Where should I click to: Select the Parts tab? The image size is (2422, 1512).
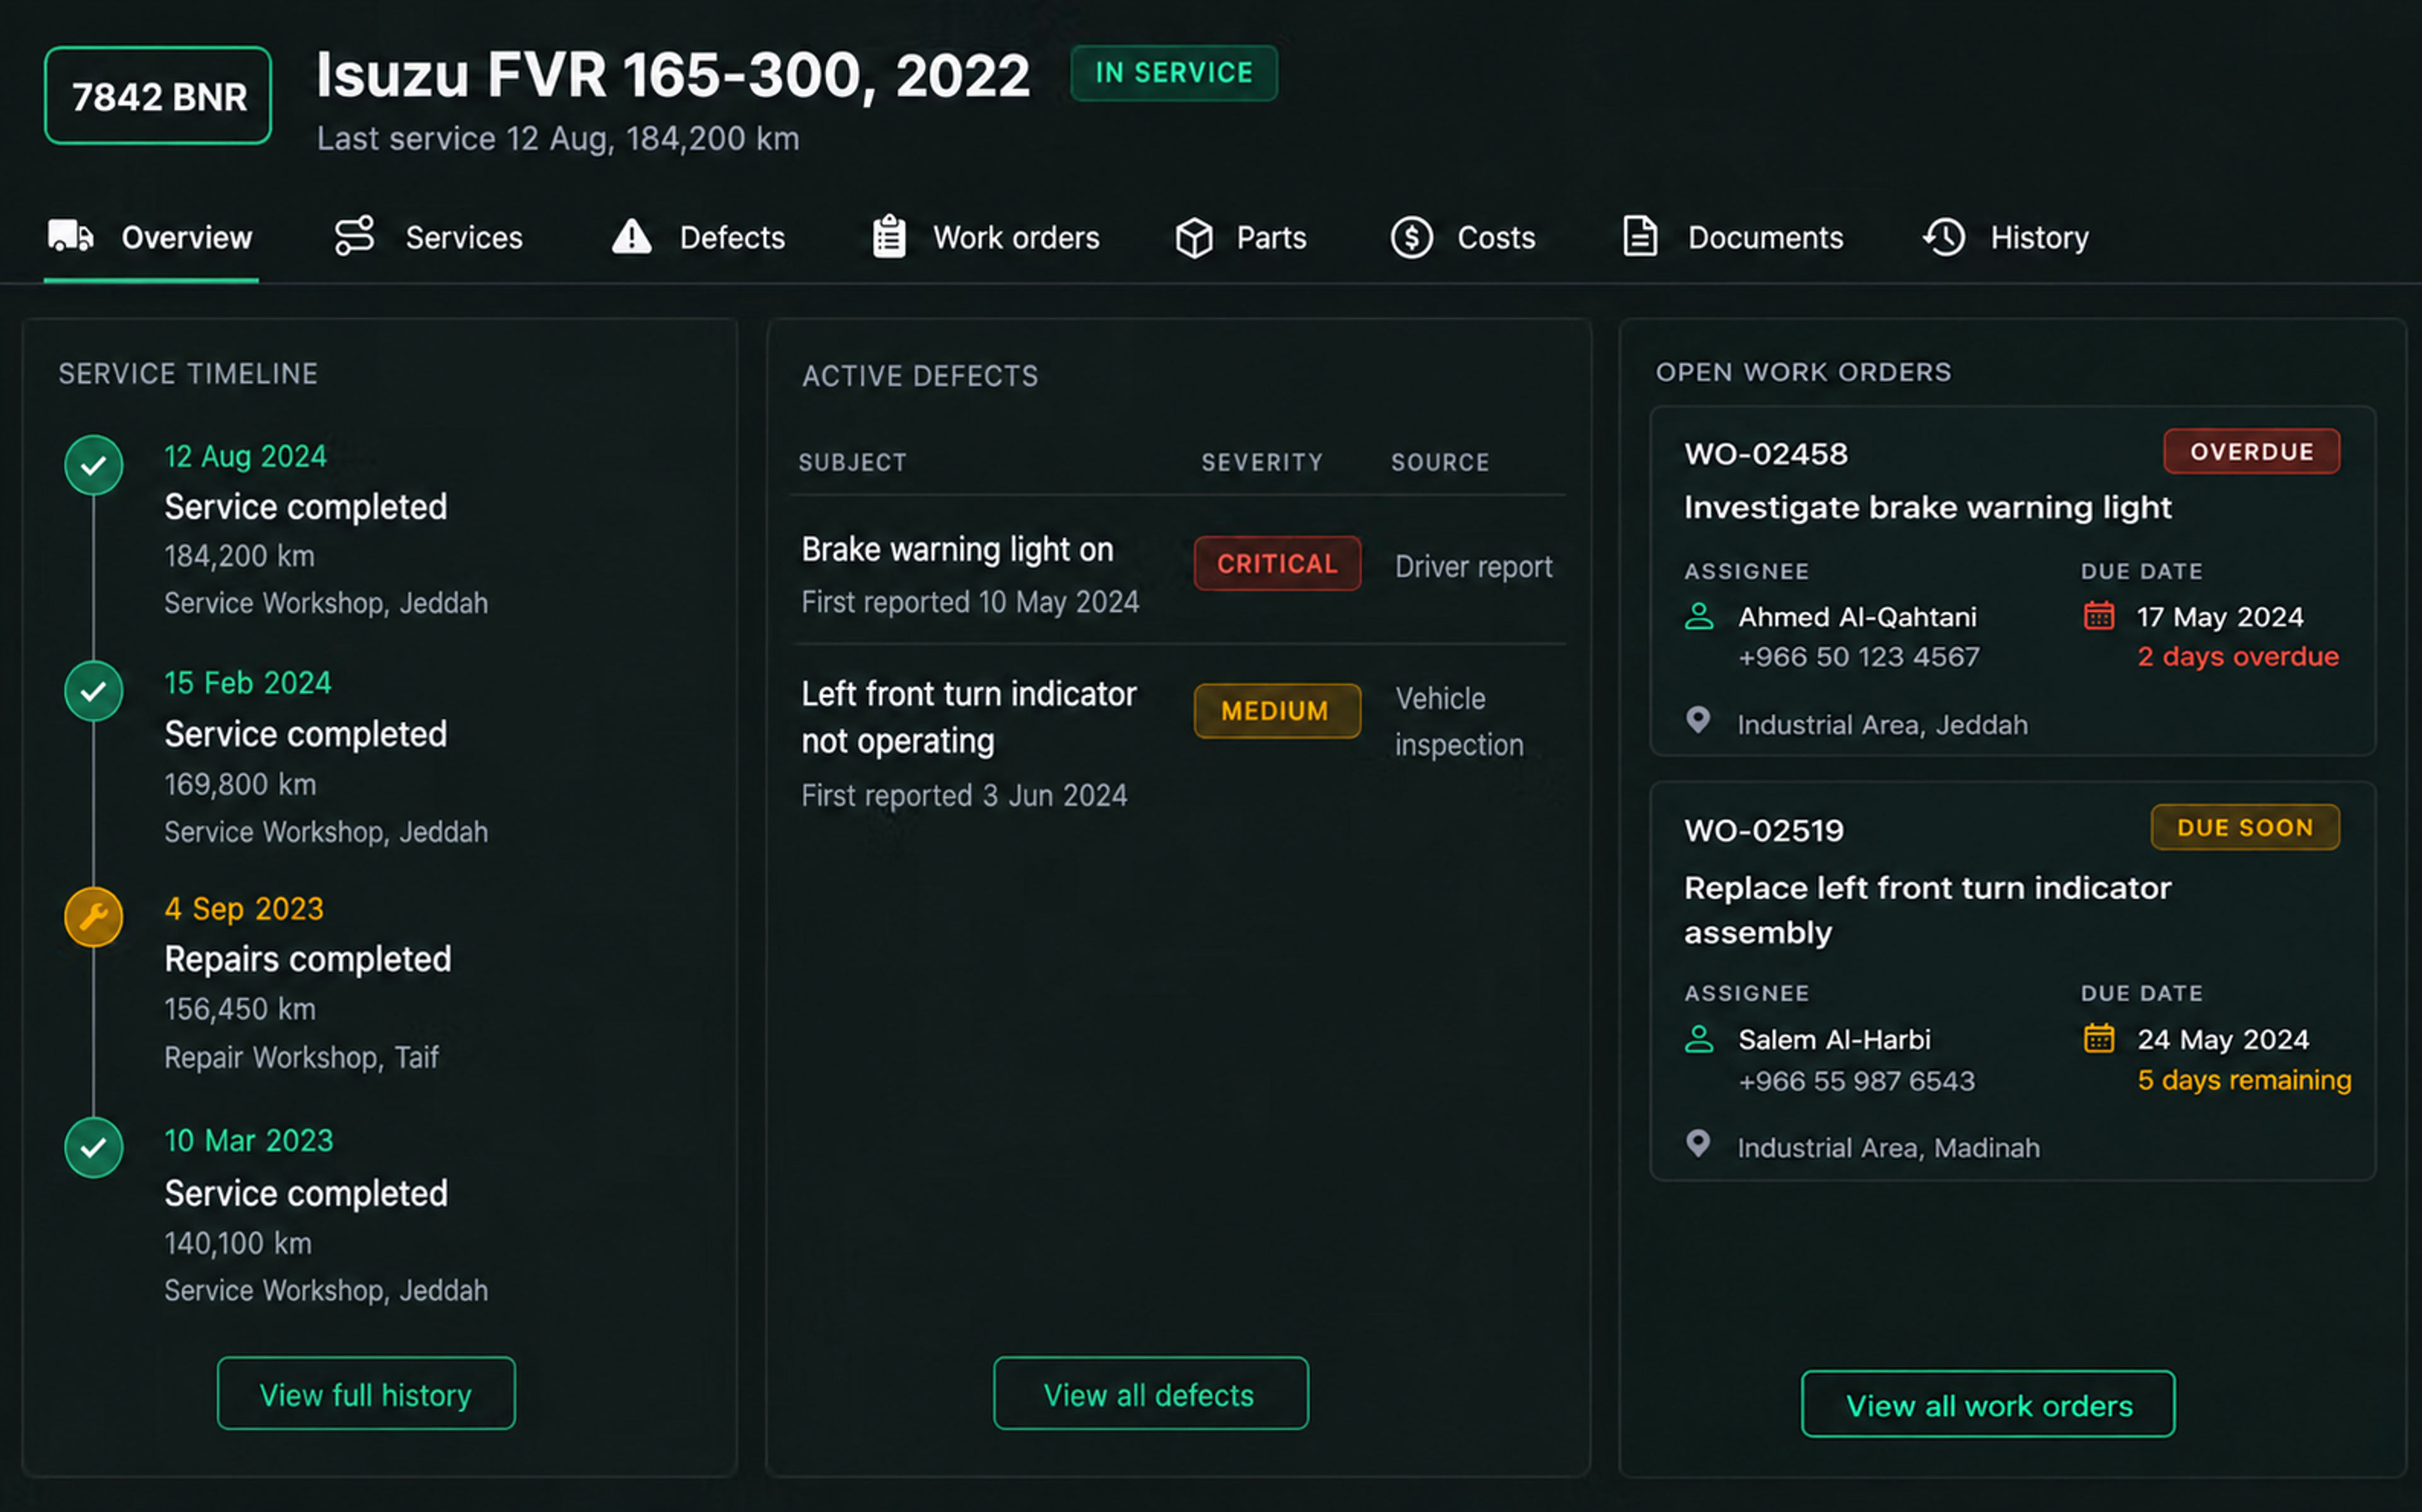pyautogui.click(x=1241, y=238)
